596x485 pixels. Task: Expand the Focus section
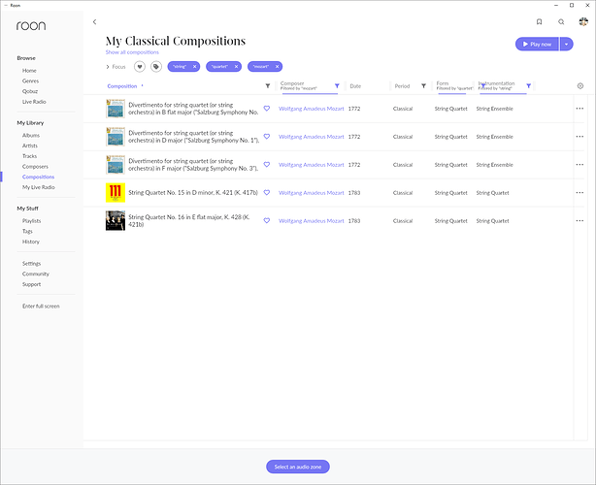pyautogui.click(x=116, y=67)
